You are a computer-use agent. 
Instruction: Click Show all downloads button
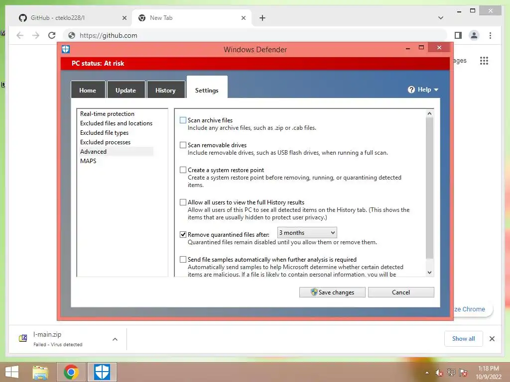[x=464, y=339]
